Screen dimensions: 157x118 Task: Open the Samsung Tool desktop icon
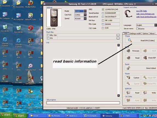[30, 67]
